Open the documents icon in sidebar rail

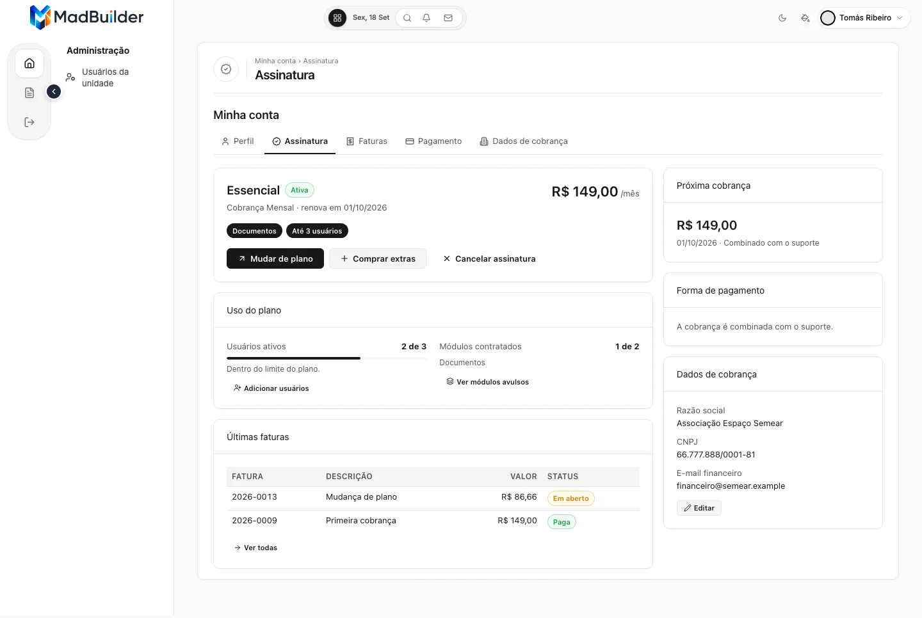(x=29, y=93)
